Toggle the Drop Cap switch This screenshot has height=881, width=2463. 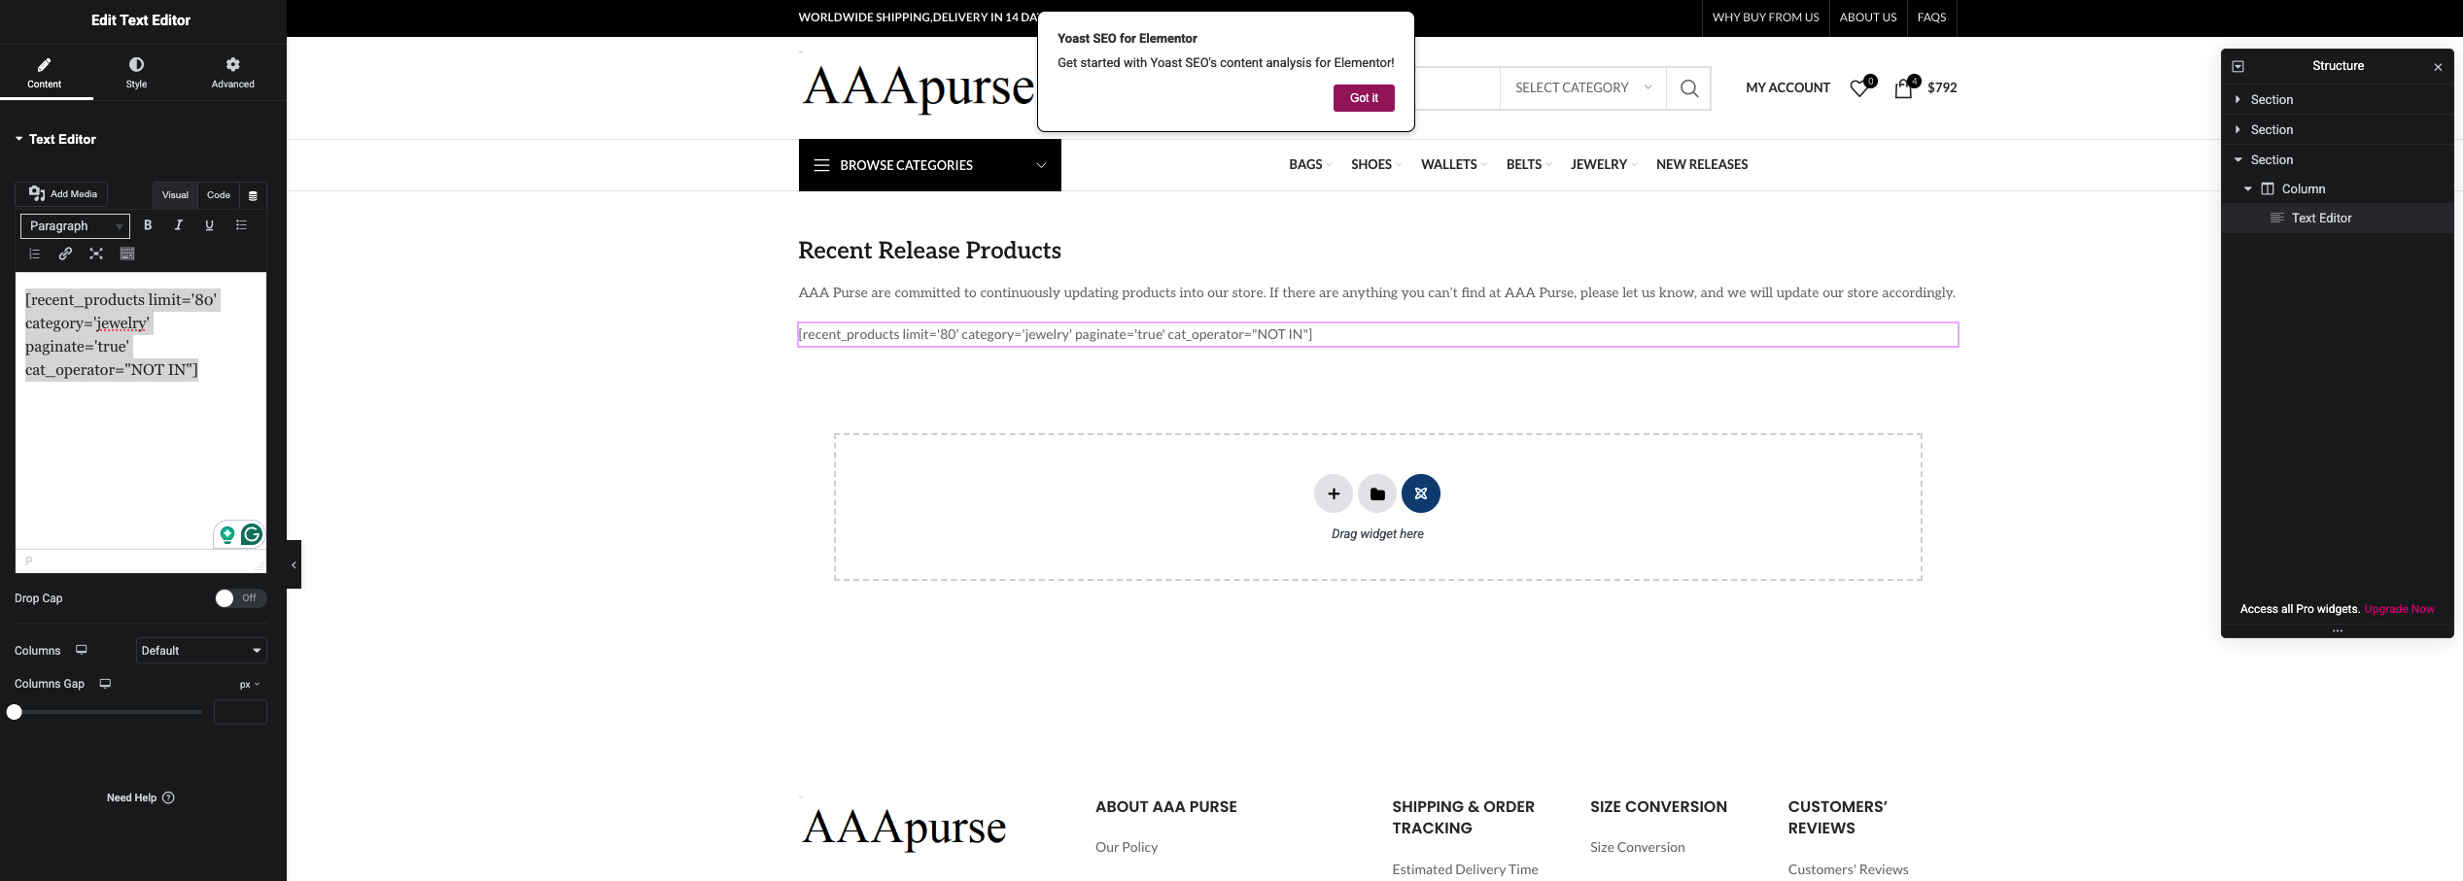[x=240, y=598]
